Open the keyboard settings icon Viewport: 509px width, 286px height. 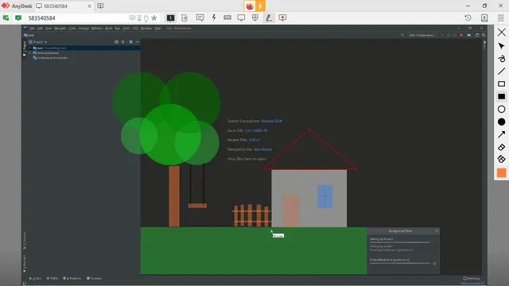point(227,17)
